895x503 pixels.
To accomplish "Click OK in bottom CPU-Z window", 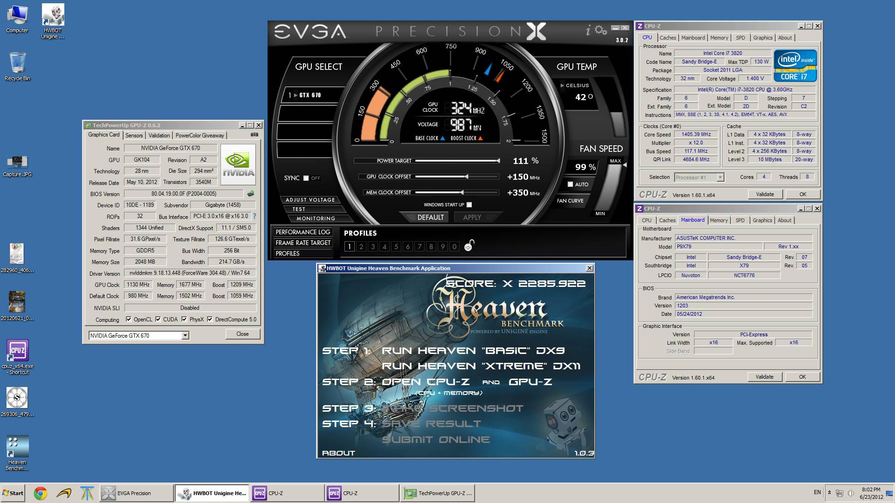I will pyautogui.click(x=802, y=377).
